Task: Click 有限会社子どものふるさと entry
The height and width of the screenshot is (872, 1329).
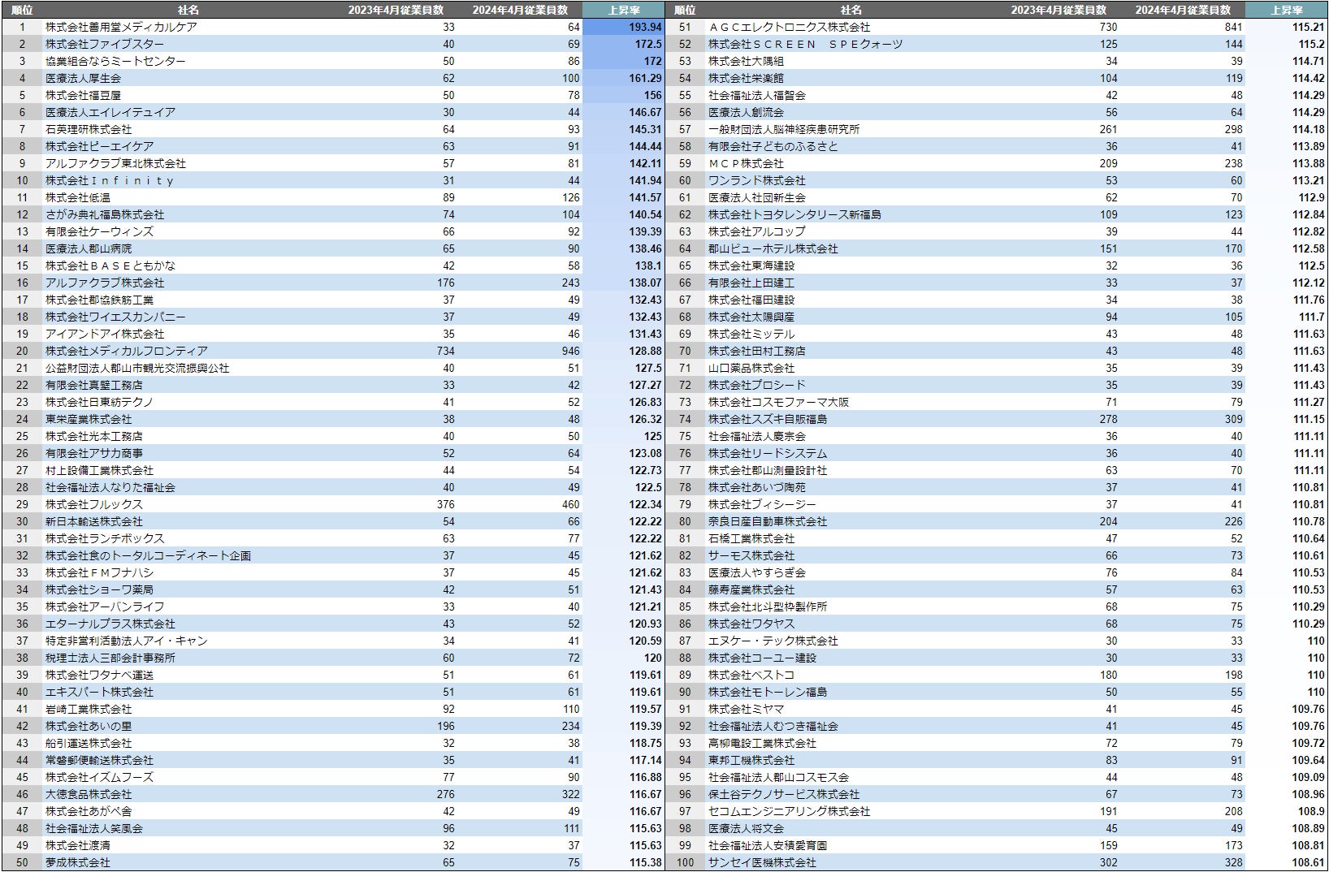Action: (773, 146)
